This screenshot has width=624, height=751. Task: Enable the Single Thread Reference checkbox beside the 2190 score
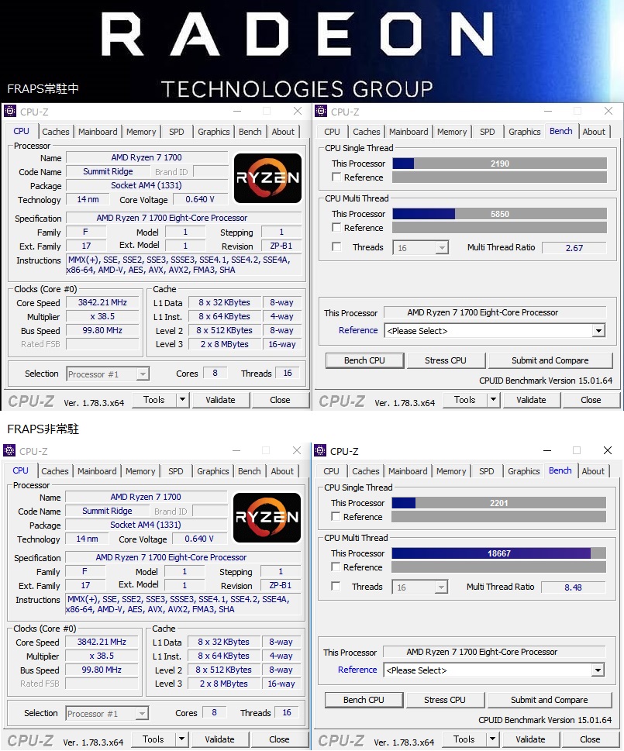point(336,177)
